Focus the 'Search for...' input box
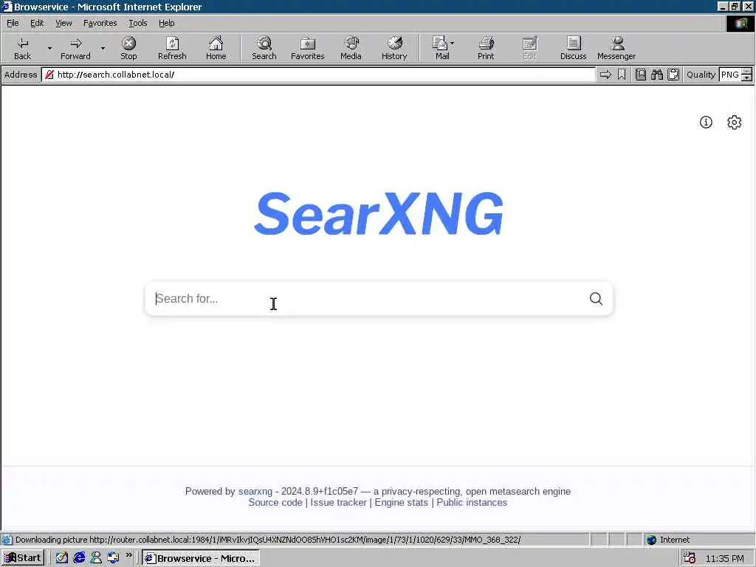 tap(366, 298)
